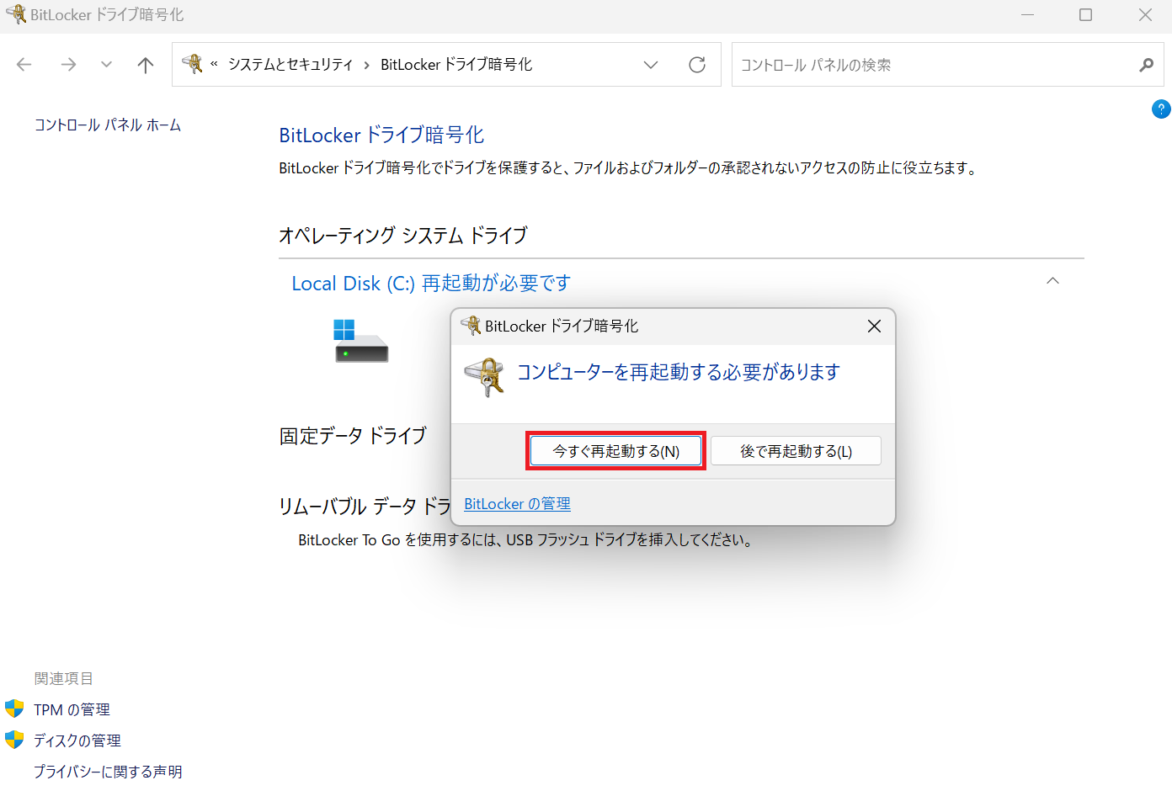Click the 固定データ ドライブ heading

tap(353, 436)
